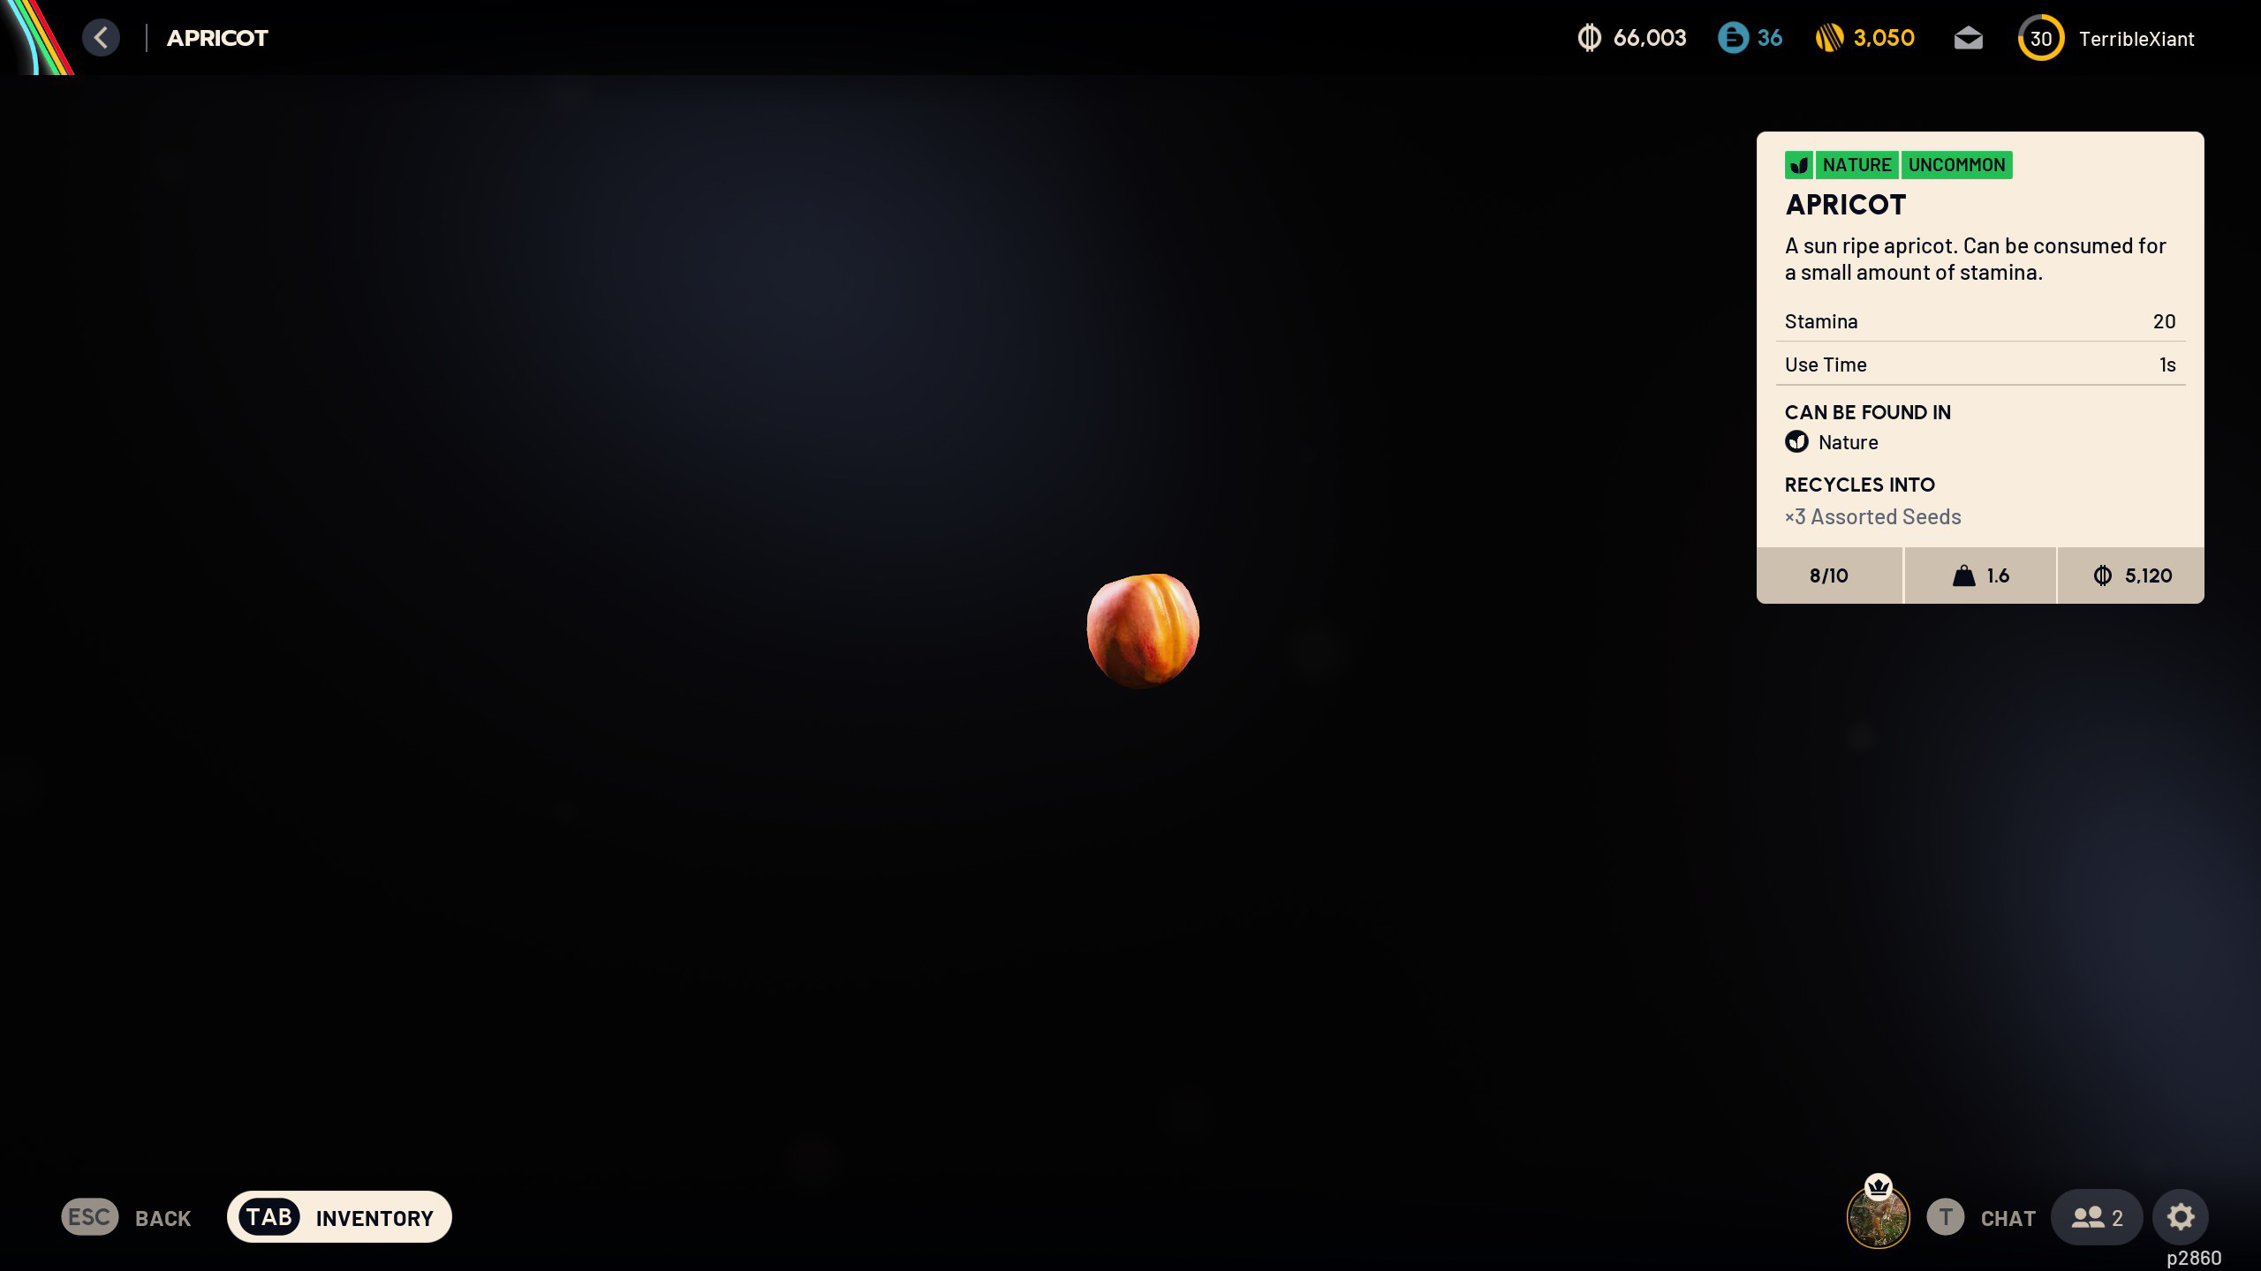Click the apricot 3D model
The height and width of the screenshot is (1271, 2261).
point(1142,629)
